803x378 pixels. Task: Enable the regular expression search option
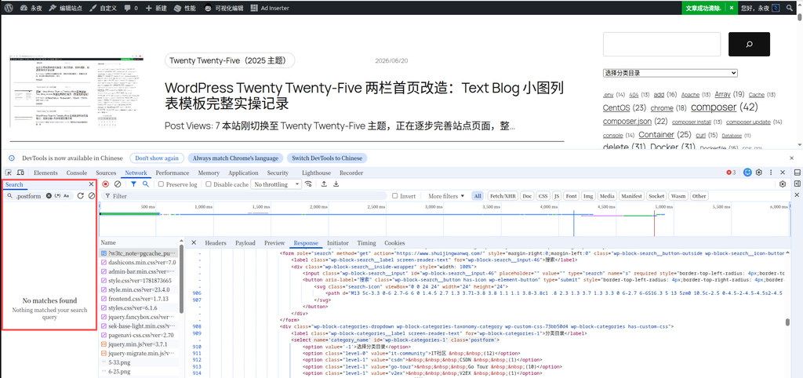pyautogui.click(x=57, y=195)
